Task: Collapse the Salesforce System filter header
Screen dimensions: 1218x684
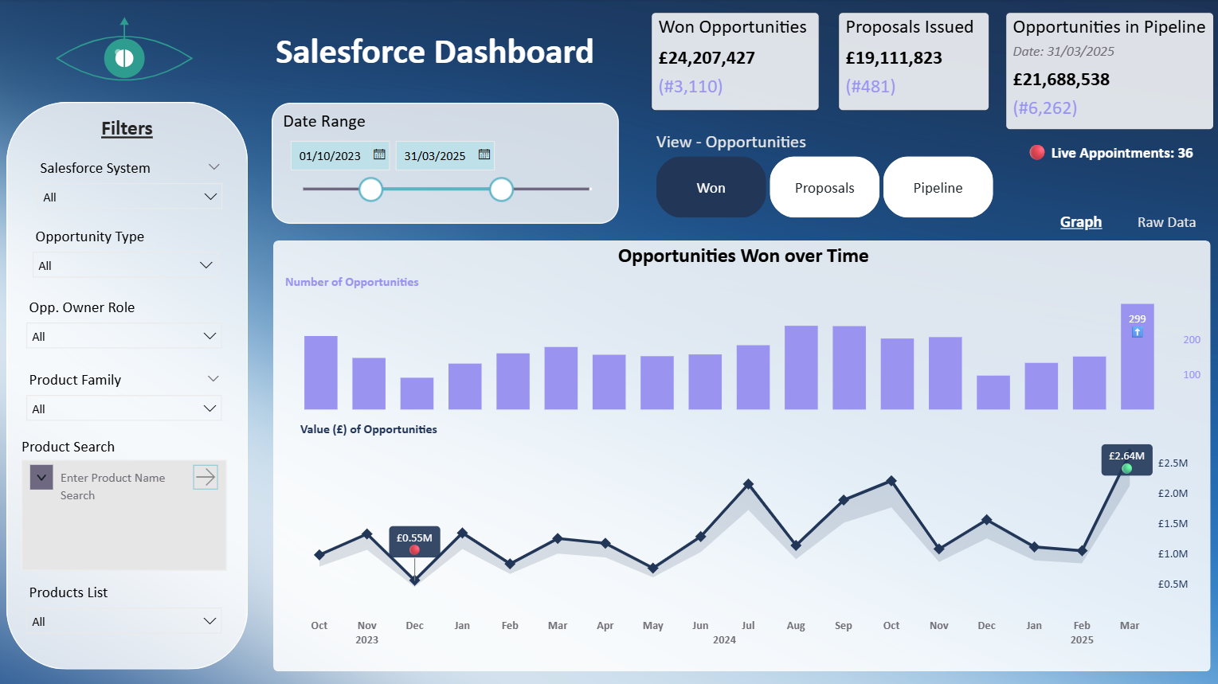Action: coord(213,166)
